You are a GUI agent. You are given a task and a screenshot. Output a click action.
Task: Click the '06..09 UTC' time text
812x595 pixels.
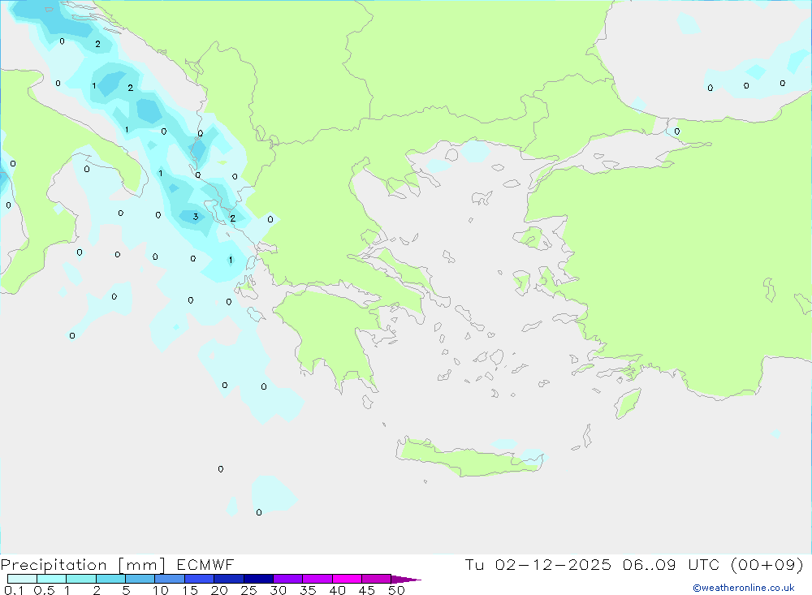(671, 564)
